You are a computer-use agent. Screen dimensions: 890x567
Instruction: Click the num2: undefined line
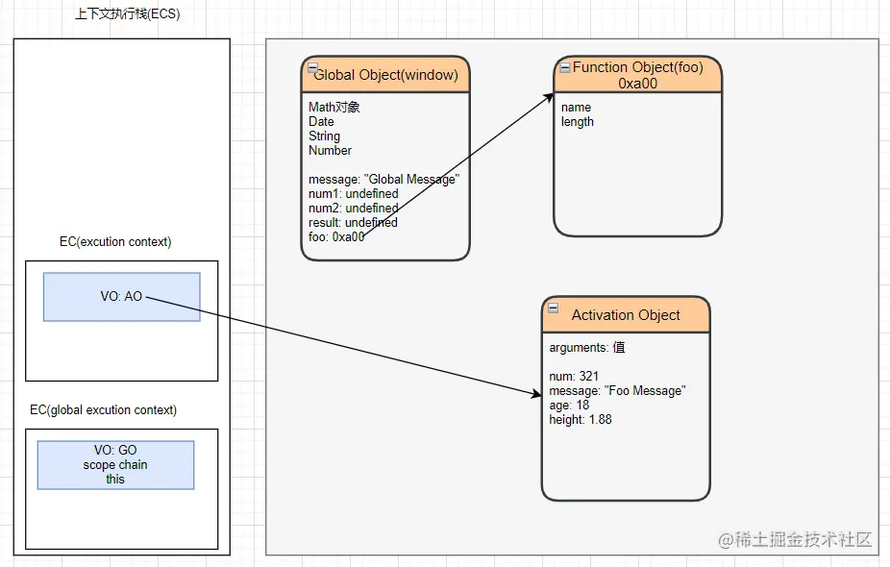pos(353,209)
